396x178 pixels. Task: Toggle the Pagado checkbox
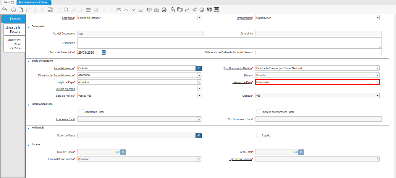(259, 135)
